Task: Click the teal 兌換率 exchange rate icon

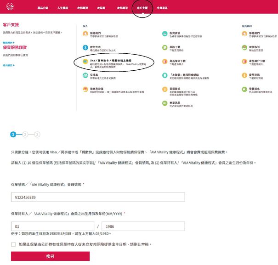Action: (x=85, y=75)
